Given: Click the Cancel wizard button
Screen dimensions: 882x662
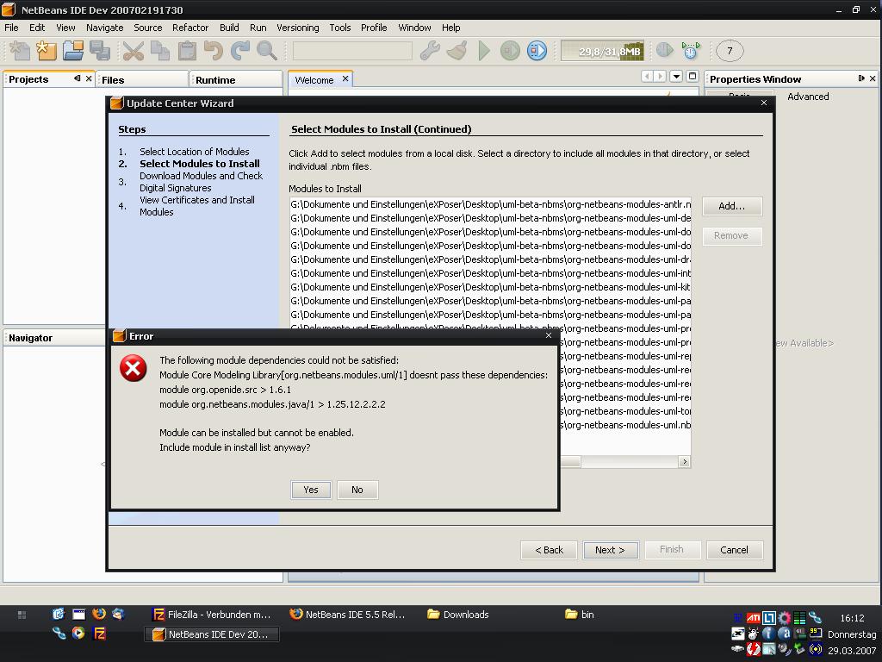Looking at the screenshot, I should point(734,550).
